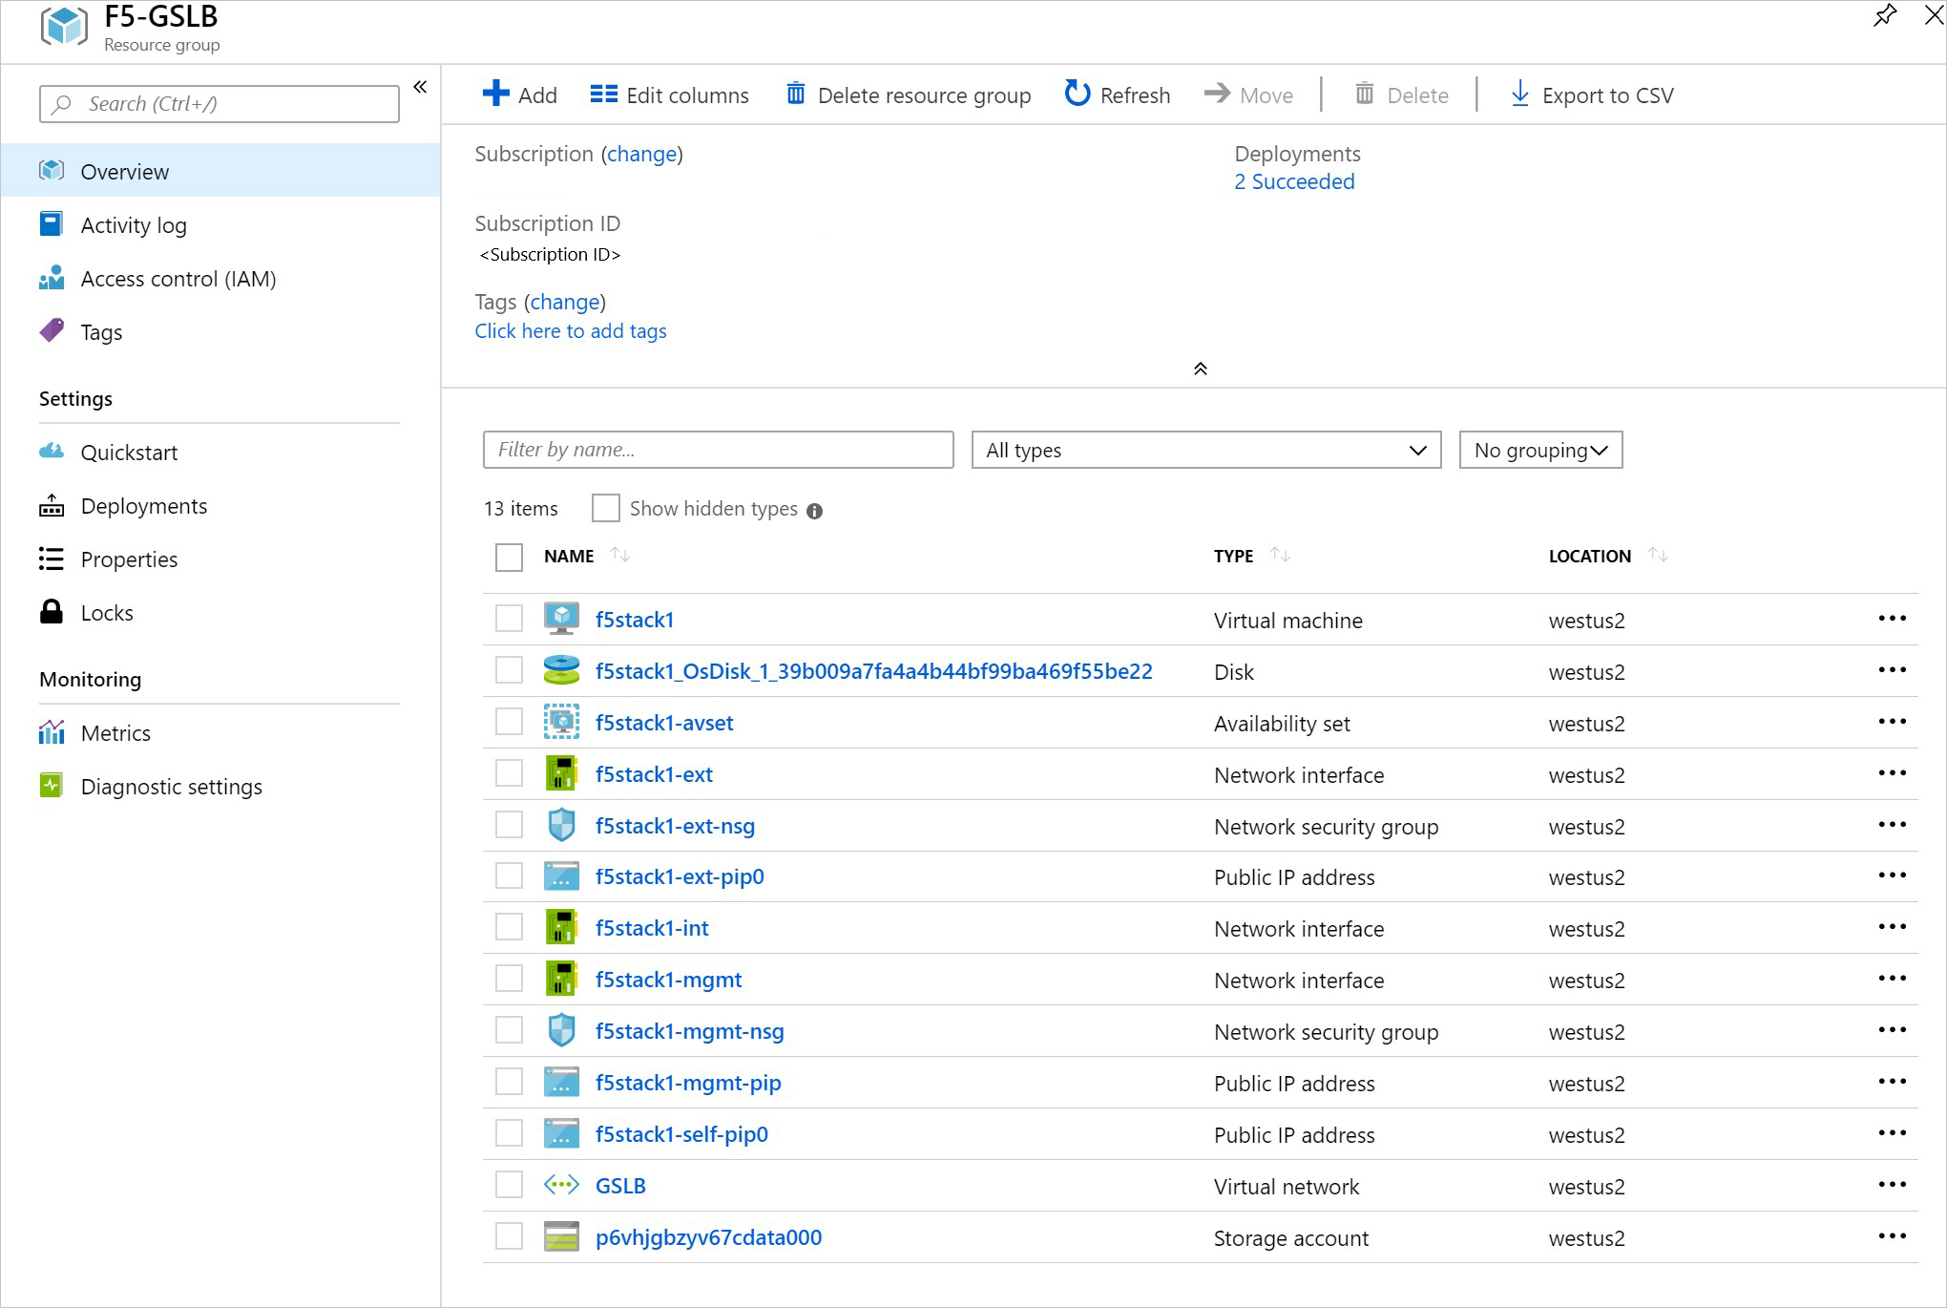This screenshot has width=1947, height=1308.
Task: Click the Network security group icon f5stack1-ext-nsg
Action: pos(559,825)
